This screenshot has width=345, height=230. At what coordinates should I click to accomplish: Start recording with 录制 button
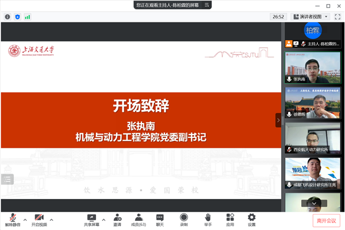click(183, 218)
